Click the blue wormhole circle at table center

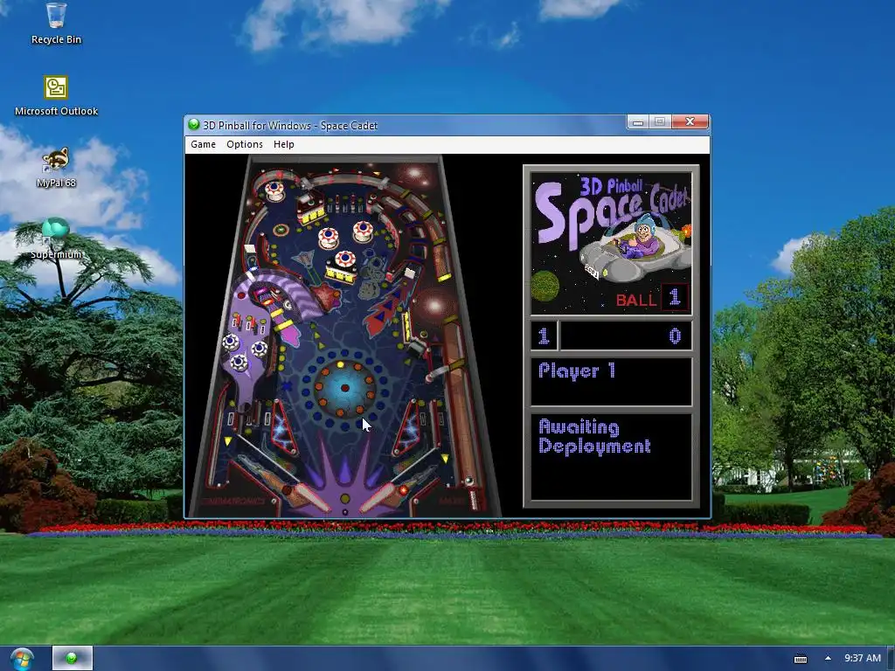[344, 387]
